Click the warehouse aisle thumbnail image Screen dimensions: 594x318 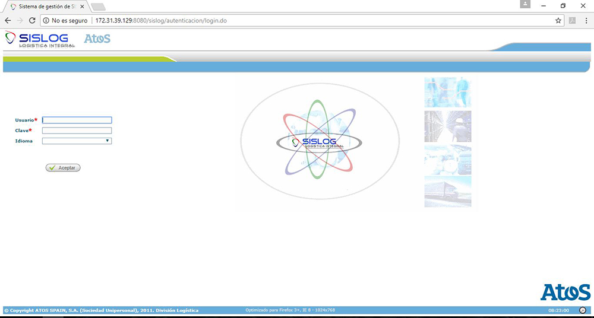pyautogui.click(x=448, y=126)
